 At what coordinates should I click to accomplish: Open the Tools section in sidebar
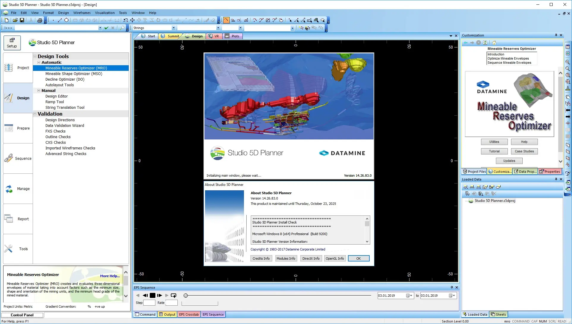[18, 249]
